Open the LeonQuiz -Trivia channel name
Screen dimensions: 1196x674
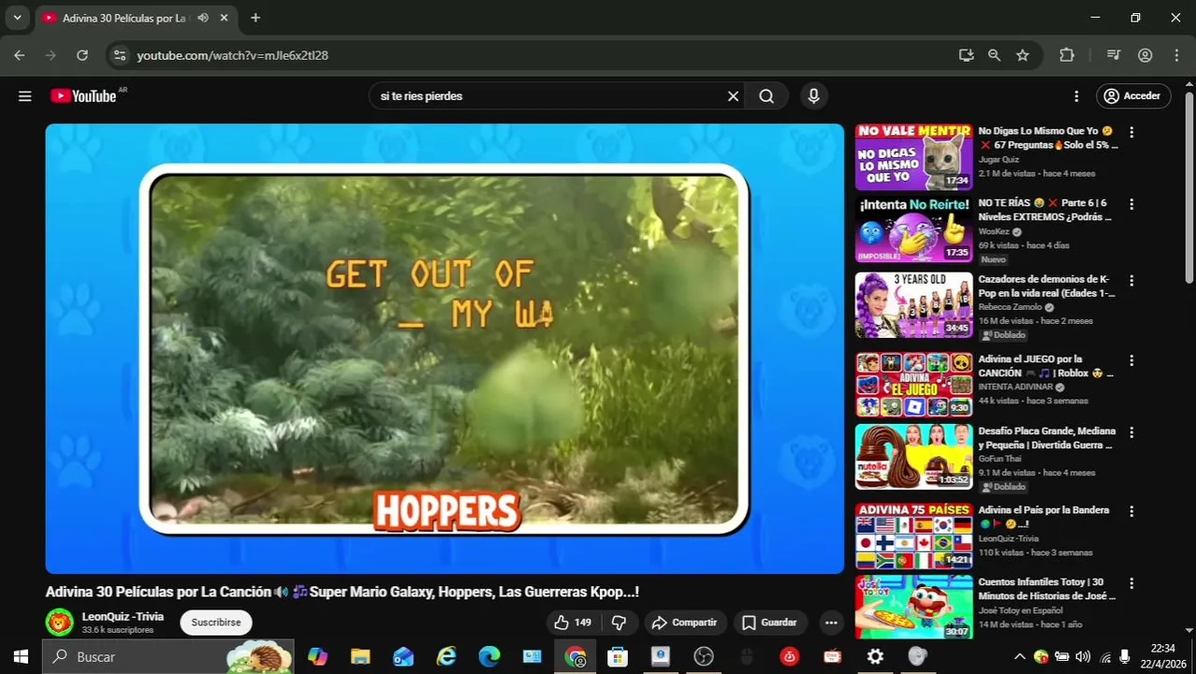[x=123, y=617]
